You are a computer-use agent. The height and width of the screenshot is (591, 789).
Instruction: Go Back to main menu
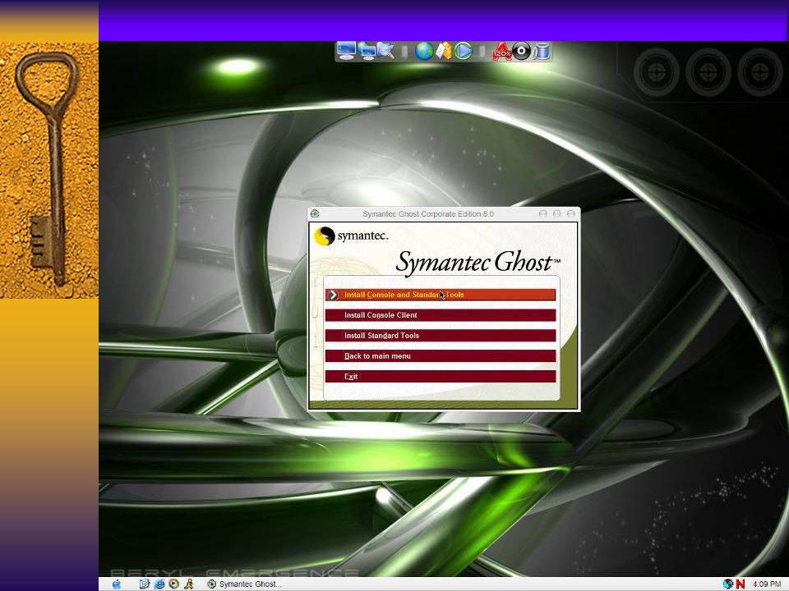point(441,355)
